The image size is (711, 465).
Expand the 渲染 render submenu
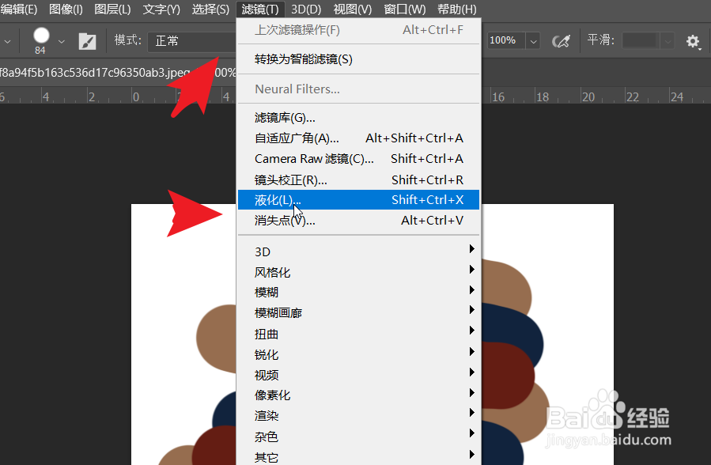click(358, 416)
